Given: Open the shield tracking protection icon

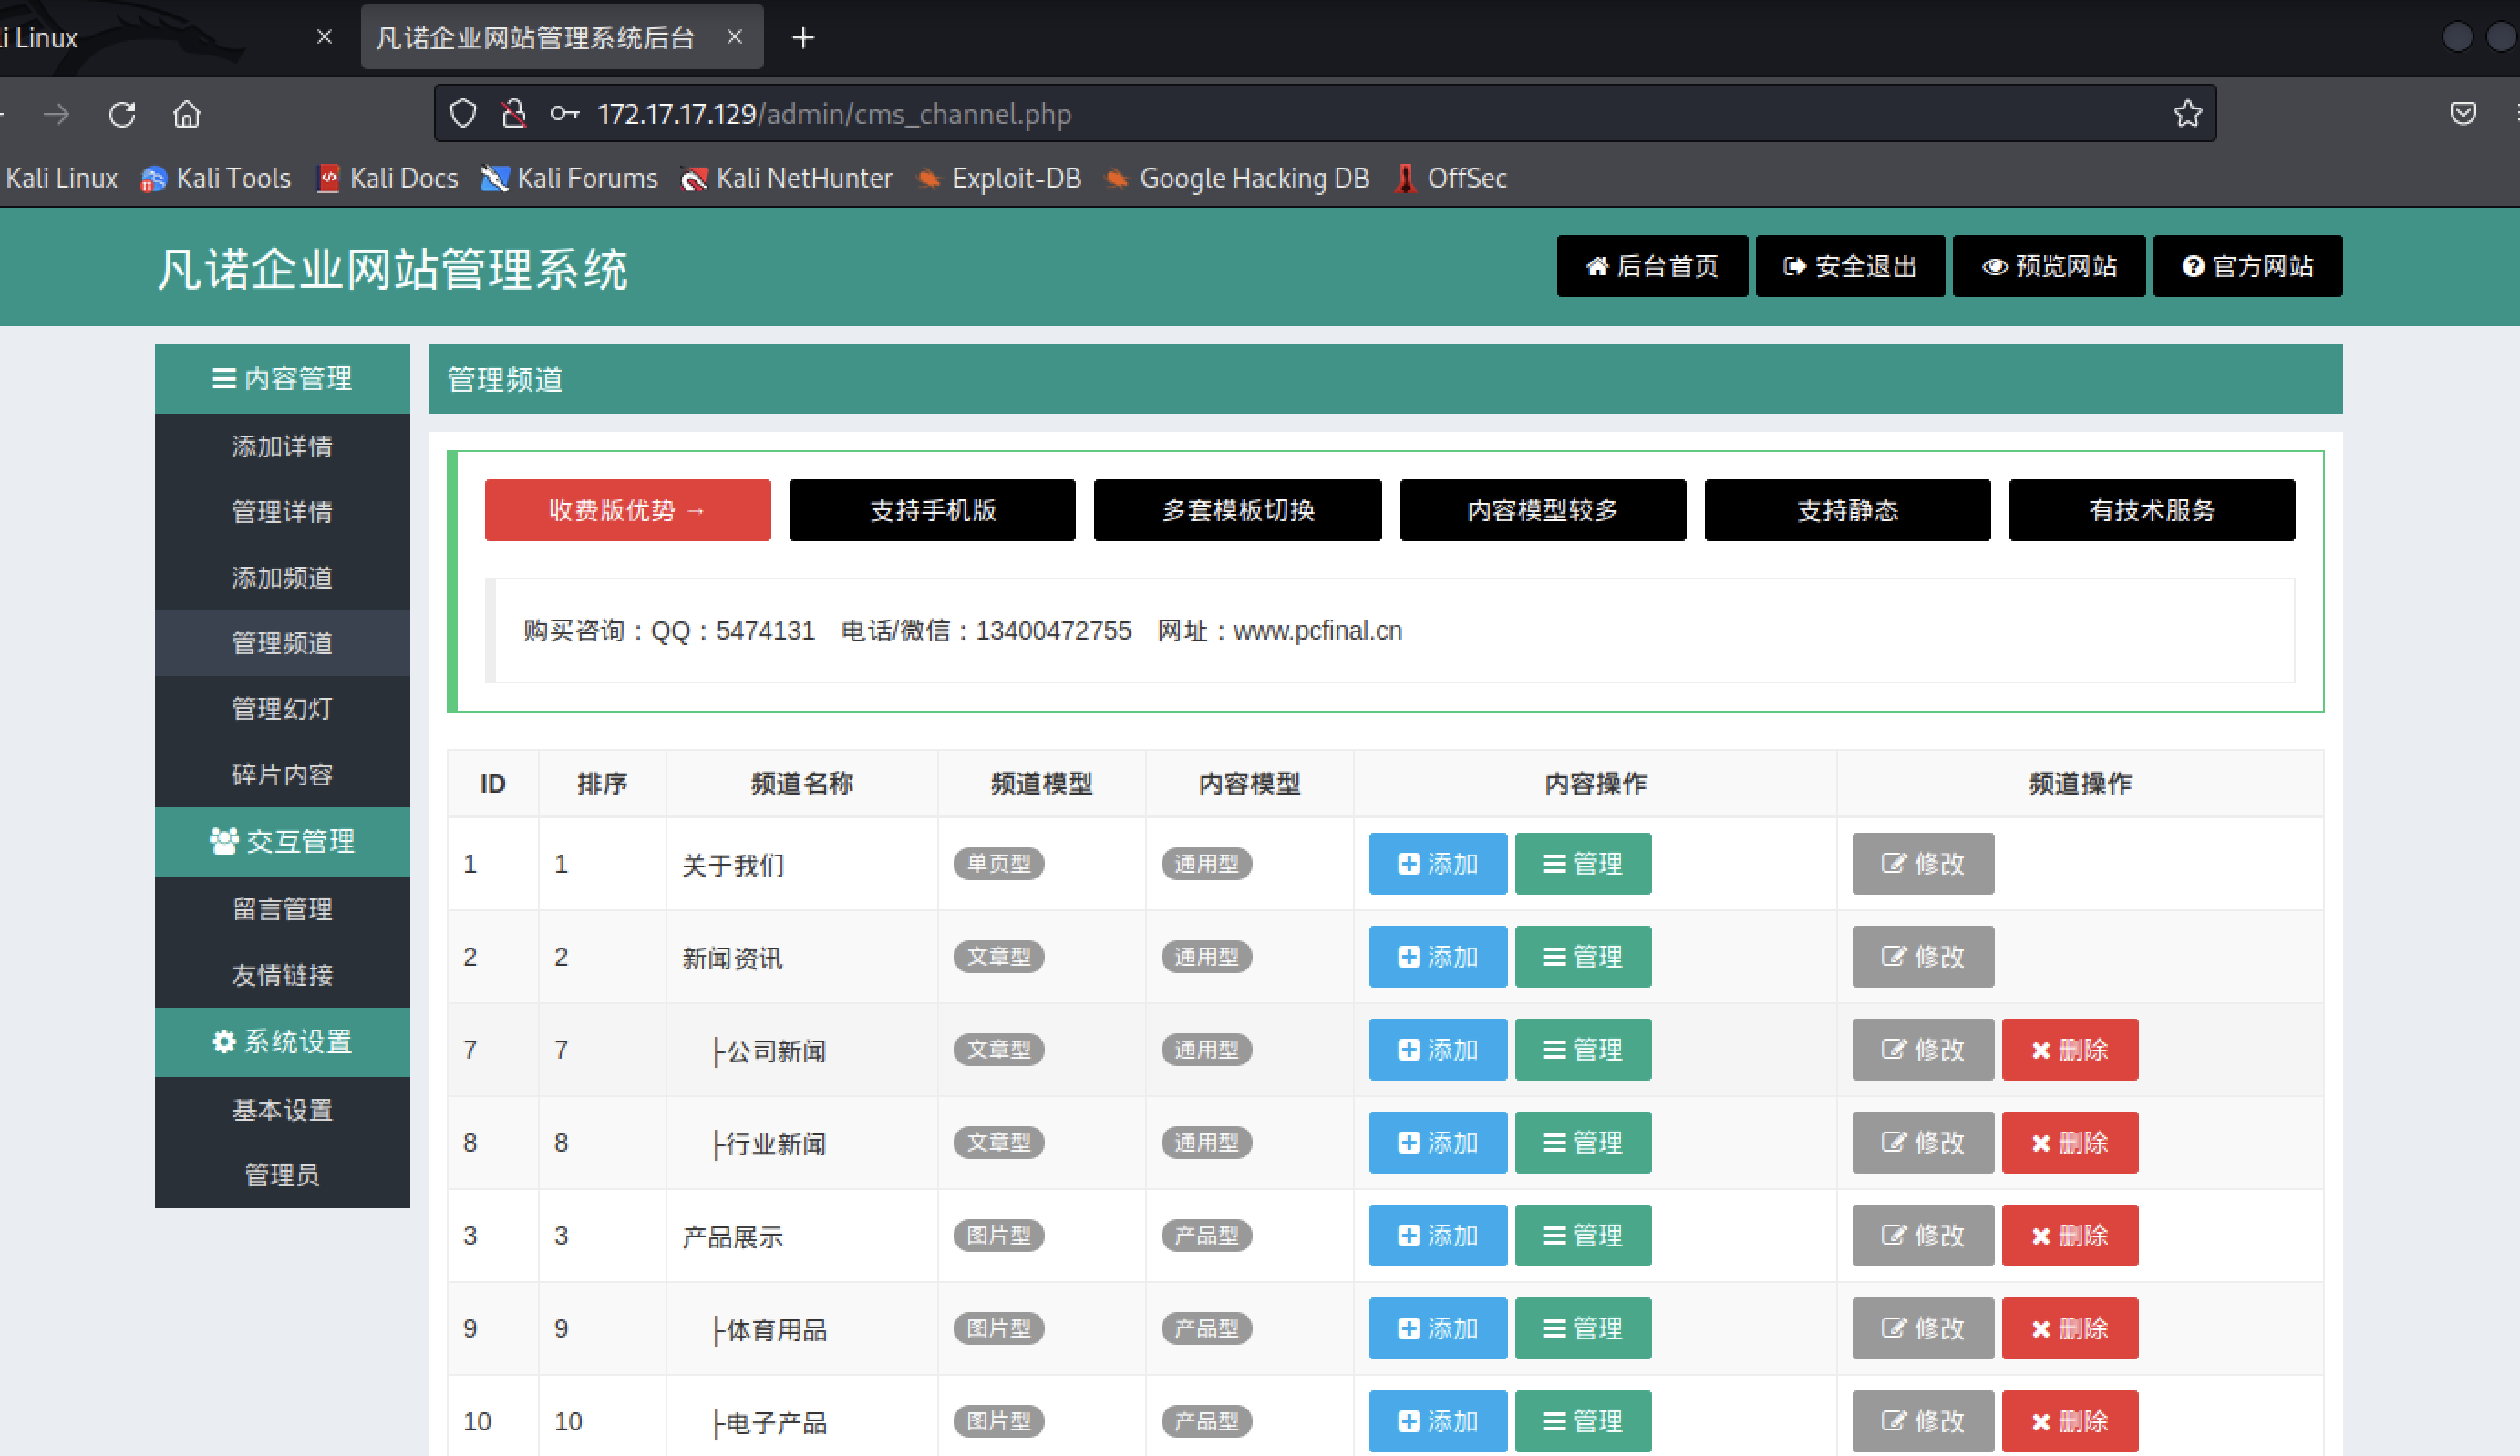Looking at the screenshot, I should pos(463,114).
